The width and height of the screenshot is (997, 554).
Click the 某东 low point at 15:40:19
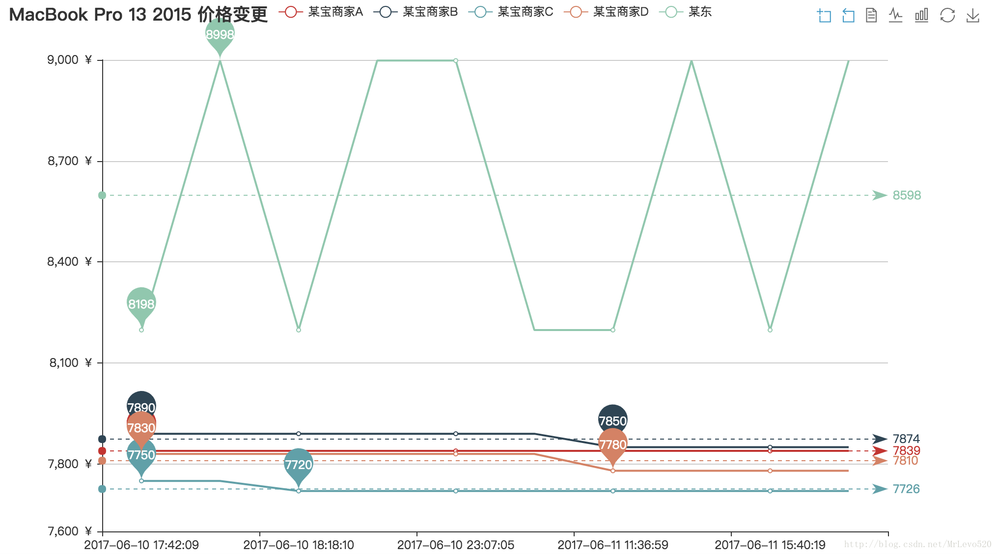[x=770, y=330]
